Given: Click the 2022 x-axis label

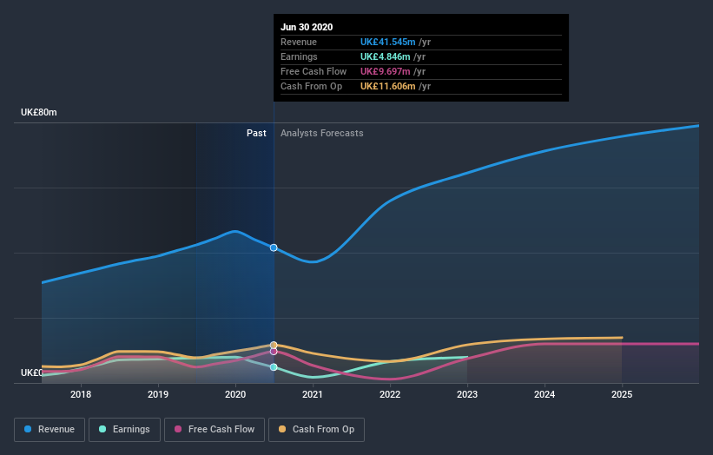Looking at the screenshot, I should pos(390,394).
